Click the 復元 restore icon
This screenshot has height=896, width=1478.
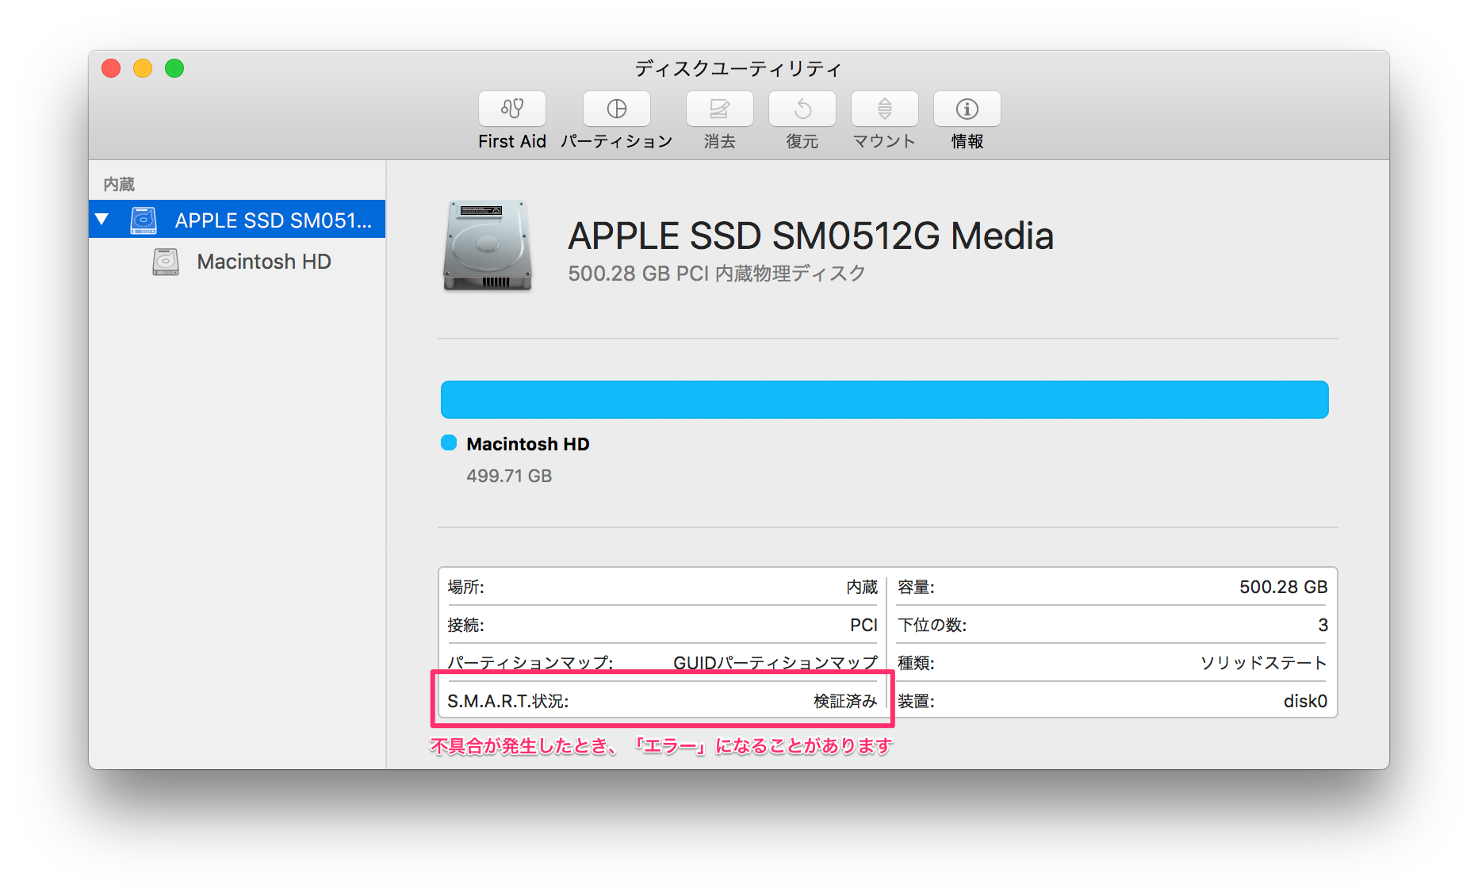pos(802,109)
